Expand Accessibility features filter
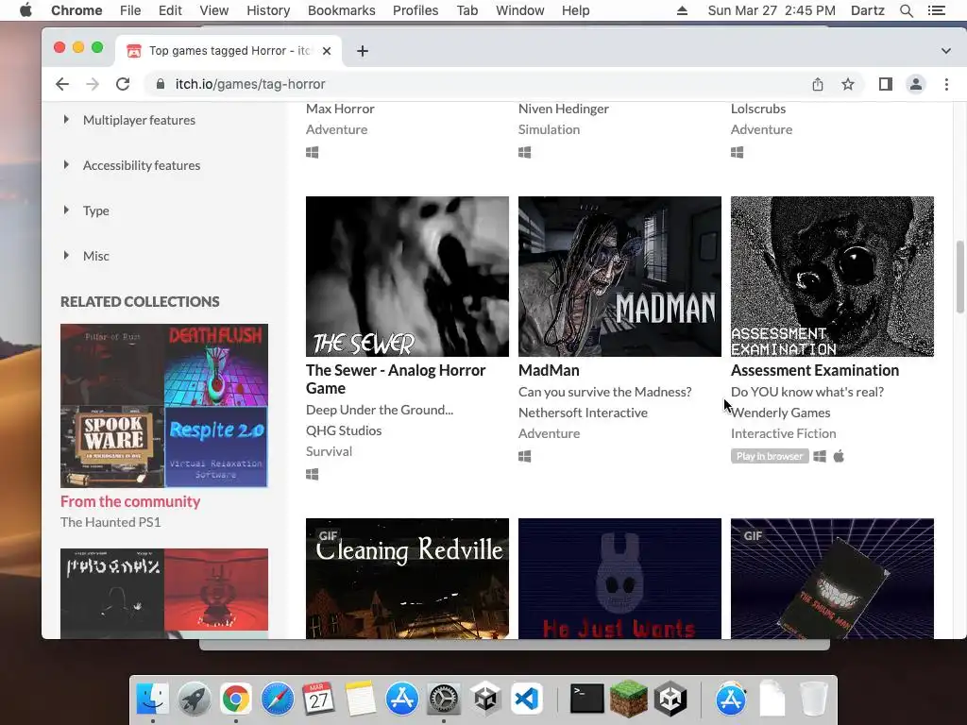This screenshot has height=725, width=967. click(x=132, y=165)
